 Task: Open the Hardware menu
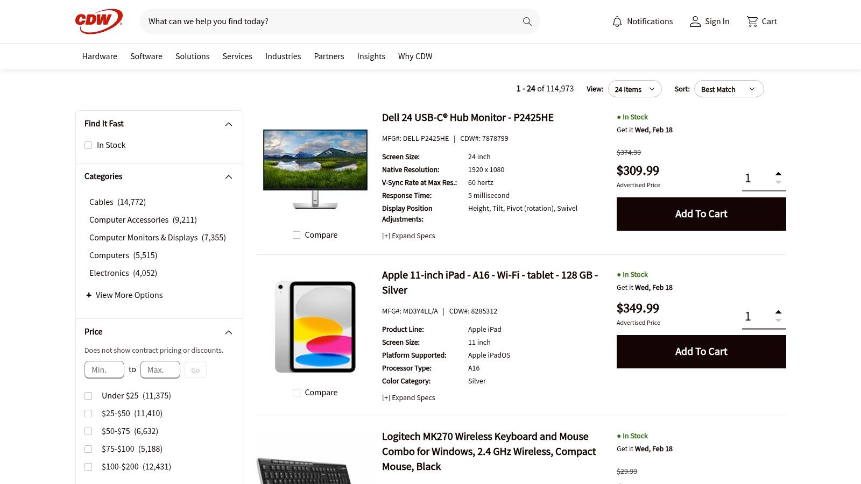[x=100, y=56]
